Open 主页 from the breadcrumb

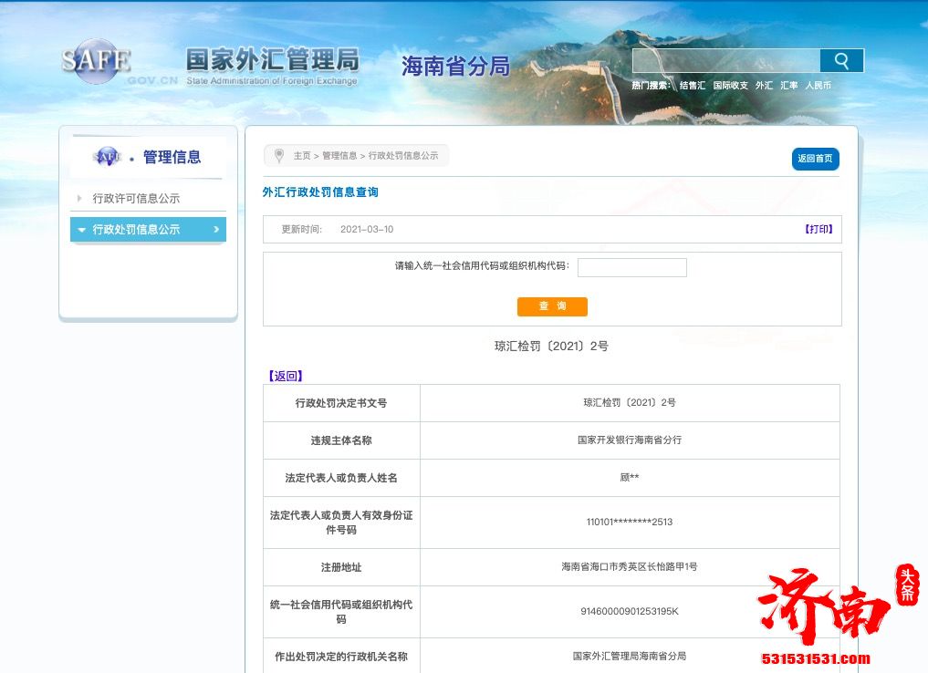click(x=301, y=155)
